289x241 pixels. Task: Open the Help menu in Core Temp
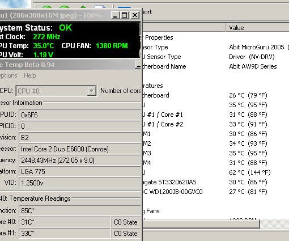(x=30, y=75)
